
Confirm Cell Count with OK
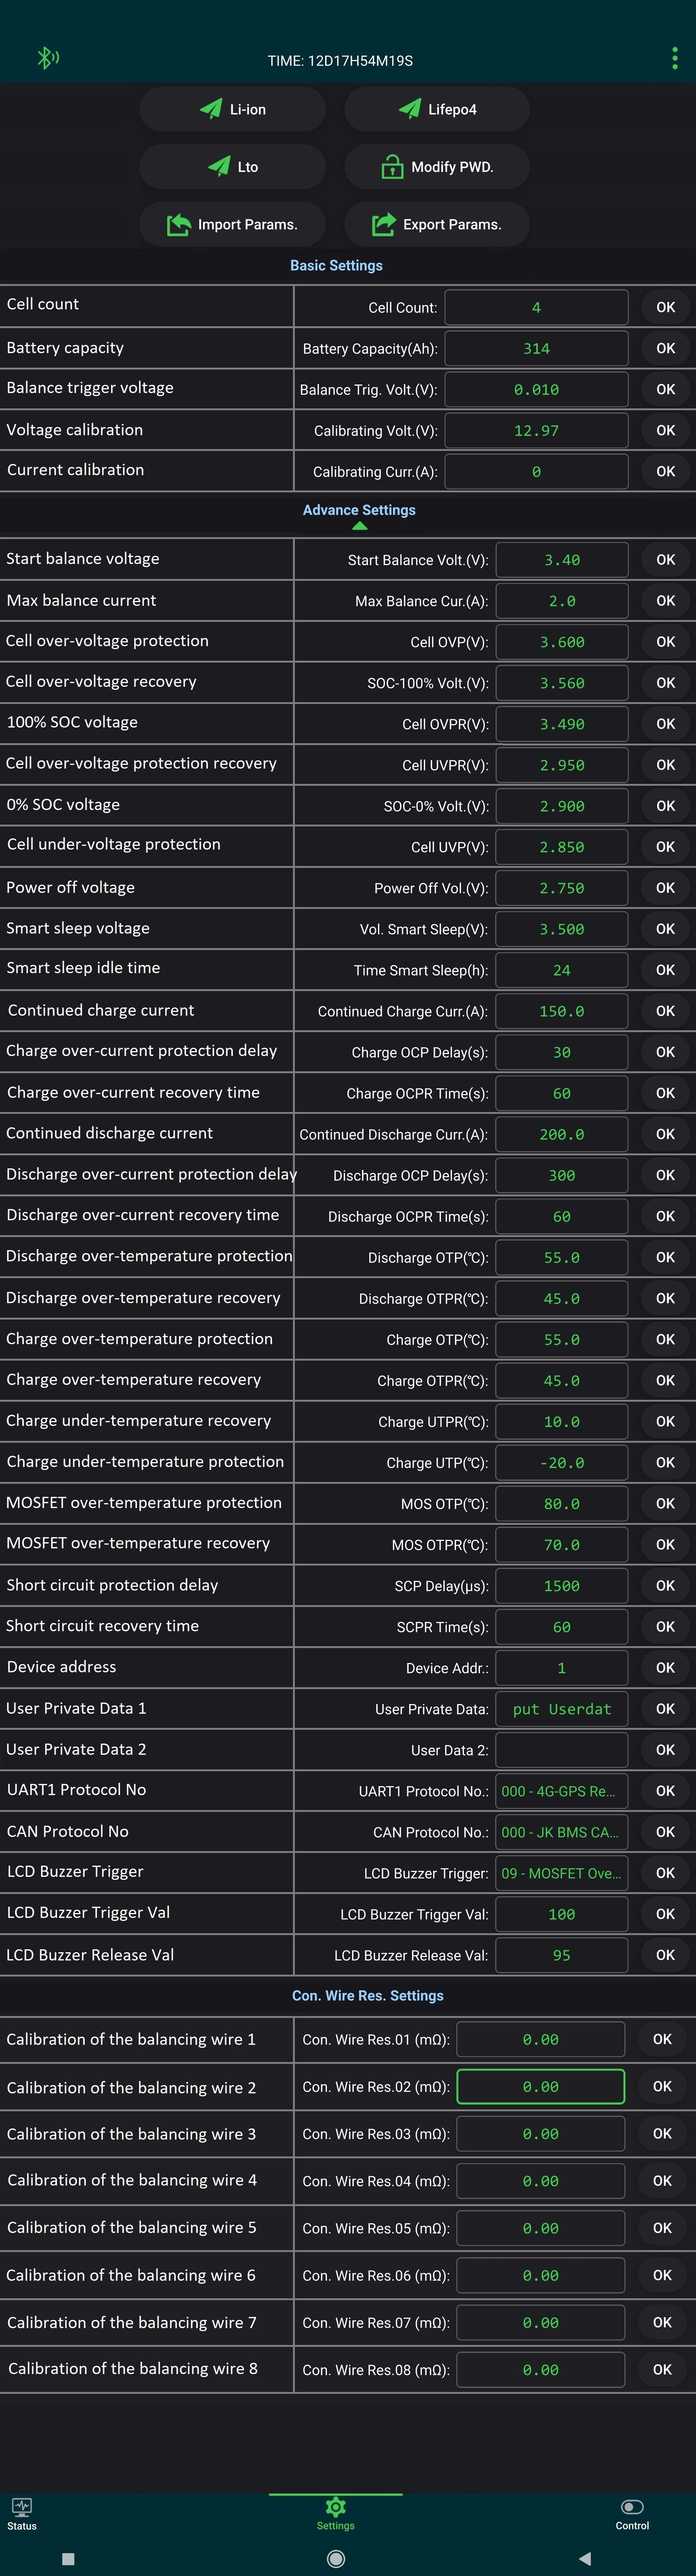coord(665,307)
